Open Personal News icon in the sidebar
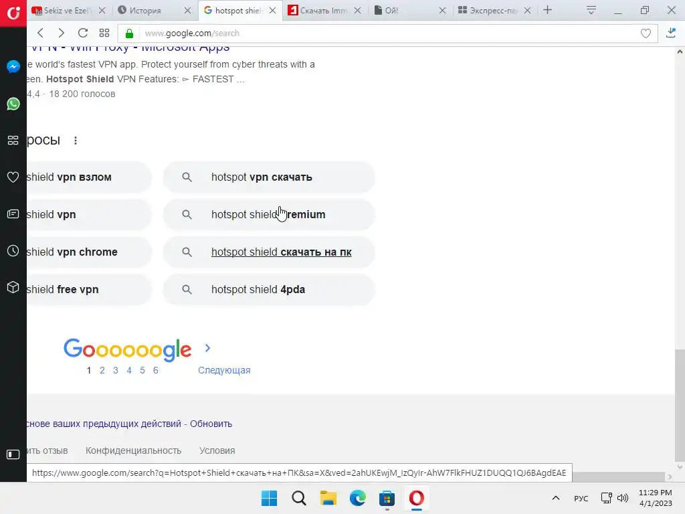The height and width of the screenshot is (514, 685). click(x=13, y=213)
